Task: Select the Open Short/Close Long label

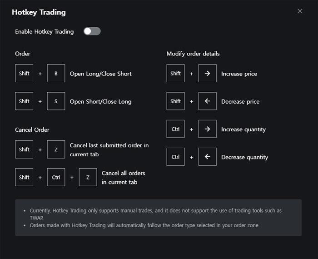Action: point(100,102)
